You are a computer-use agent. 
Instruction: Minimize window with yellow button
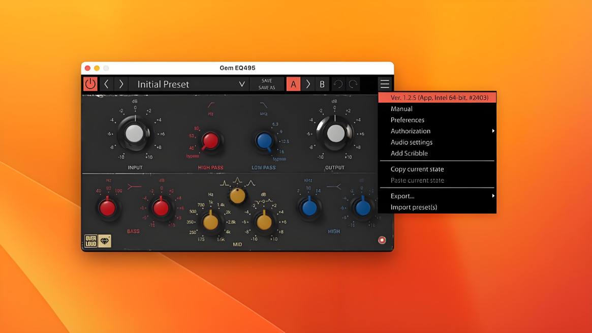97,68
